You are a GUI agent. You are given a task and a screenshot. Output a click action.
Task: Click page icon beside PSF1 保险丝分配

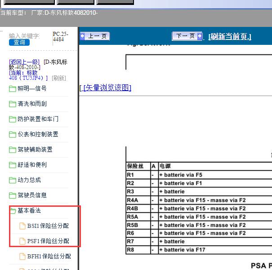[x=22, y=241]
